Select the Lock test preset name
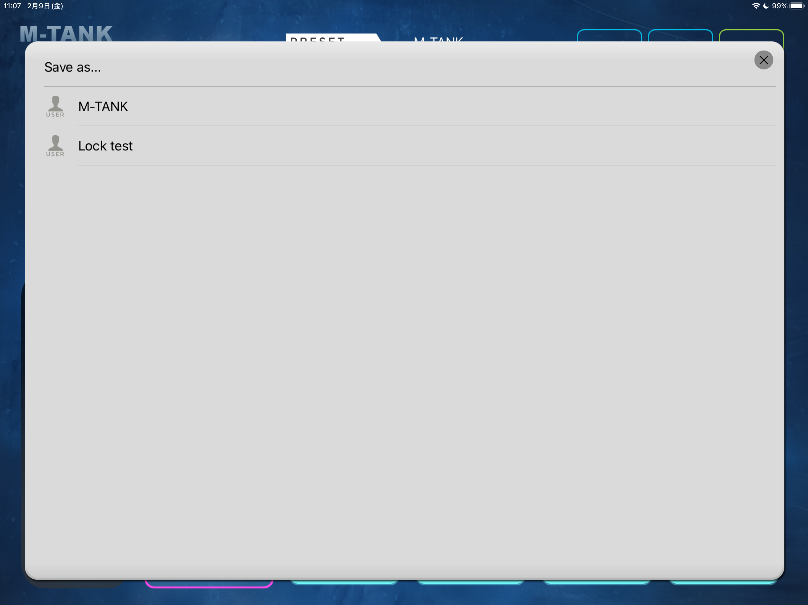 [105, 146]
